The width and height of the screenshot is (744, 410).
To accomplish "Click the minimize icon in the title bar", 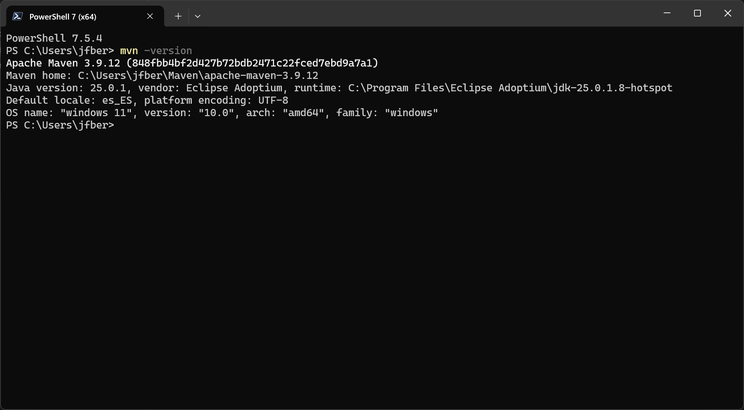I will coord(667,13).
